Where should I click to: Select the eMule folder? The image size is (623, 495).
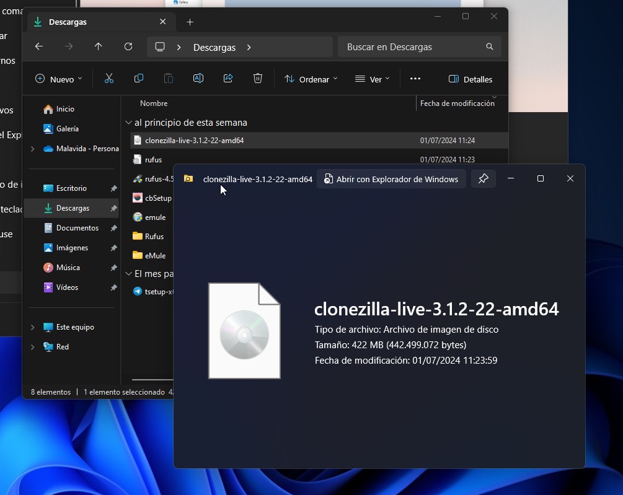[149, 256]
